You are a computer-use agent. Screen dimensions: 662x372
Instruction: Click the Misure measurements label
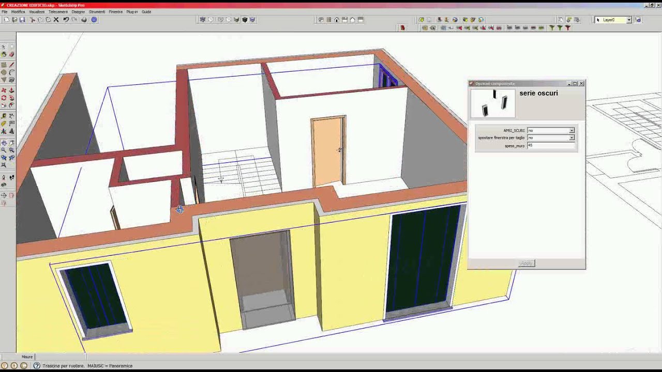(27, 357)
